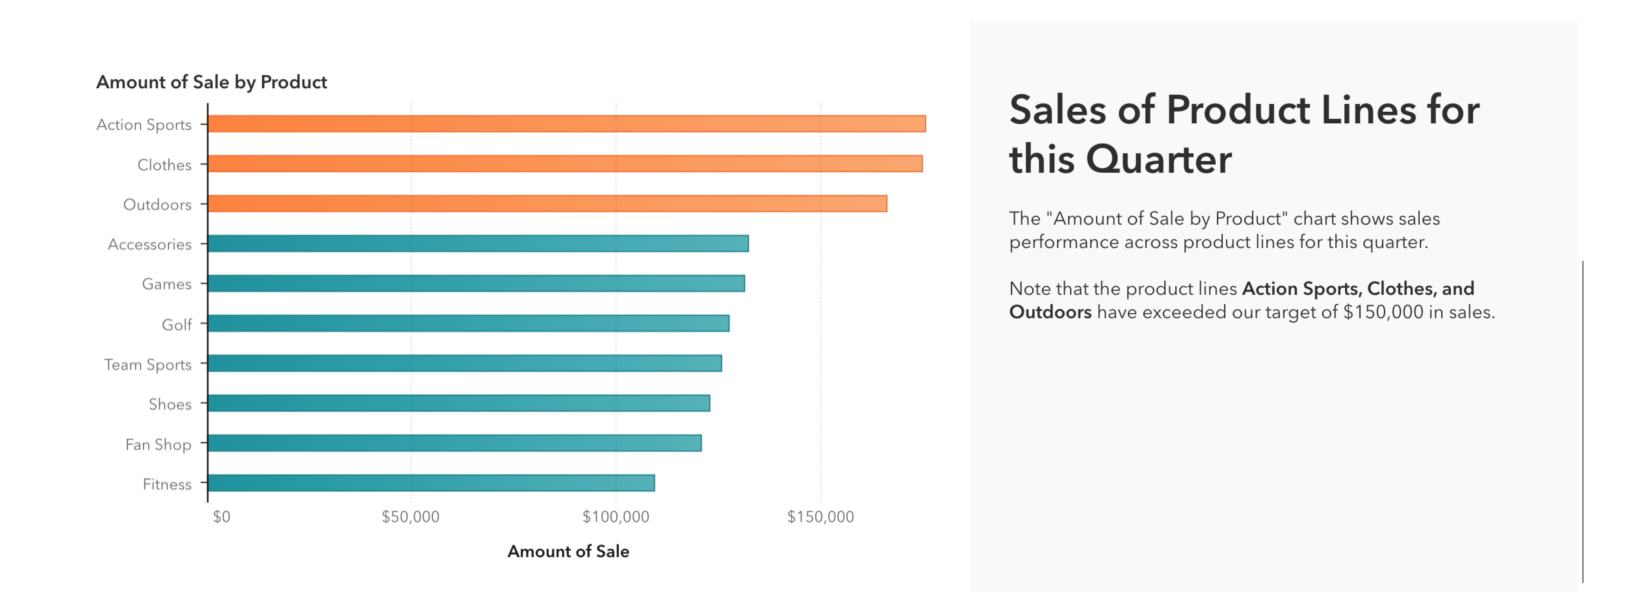Select the Team Sports bar
Screen dimensions: 1646x613
pos(464,363)
